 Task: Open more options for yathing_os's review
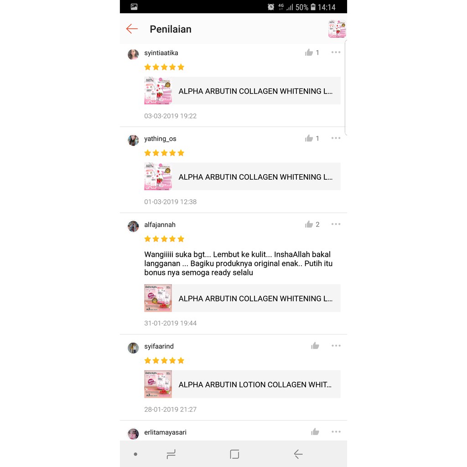pyautogui.click(x=336, y=138)
